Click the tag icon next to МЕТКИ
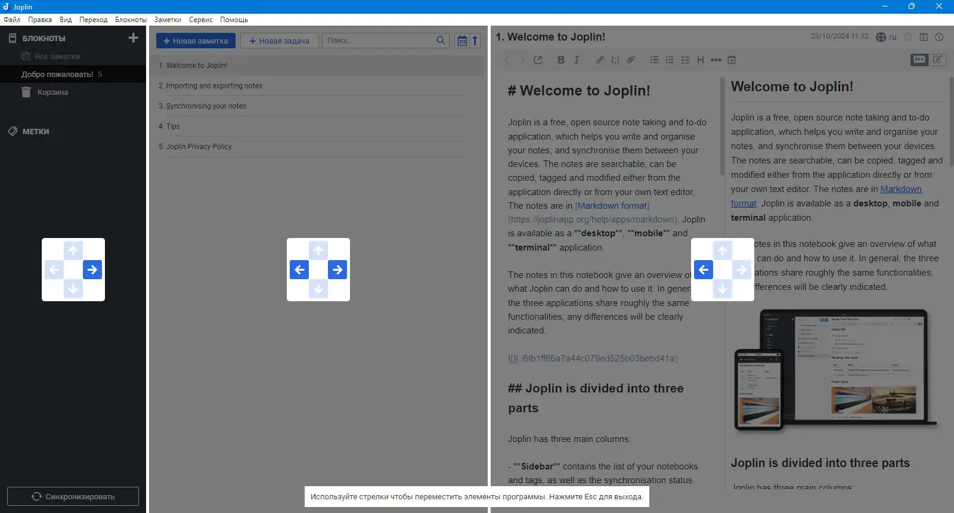Viewport: 954px width, 513px height. click(13, 131)
